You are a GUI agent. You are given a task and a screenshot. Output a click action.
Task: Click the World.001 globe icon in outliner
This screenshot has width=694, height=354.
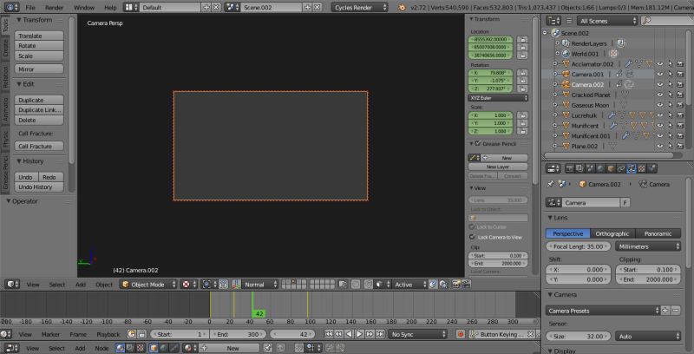[x=566, y=54]
